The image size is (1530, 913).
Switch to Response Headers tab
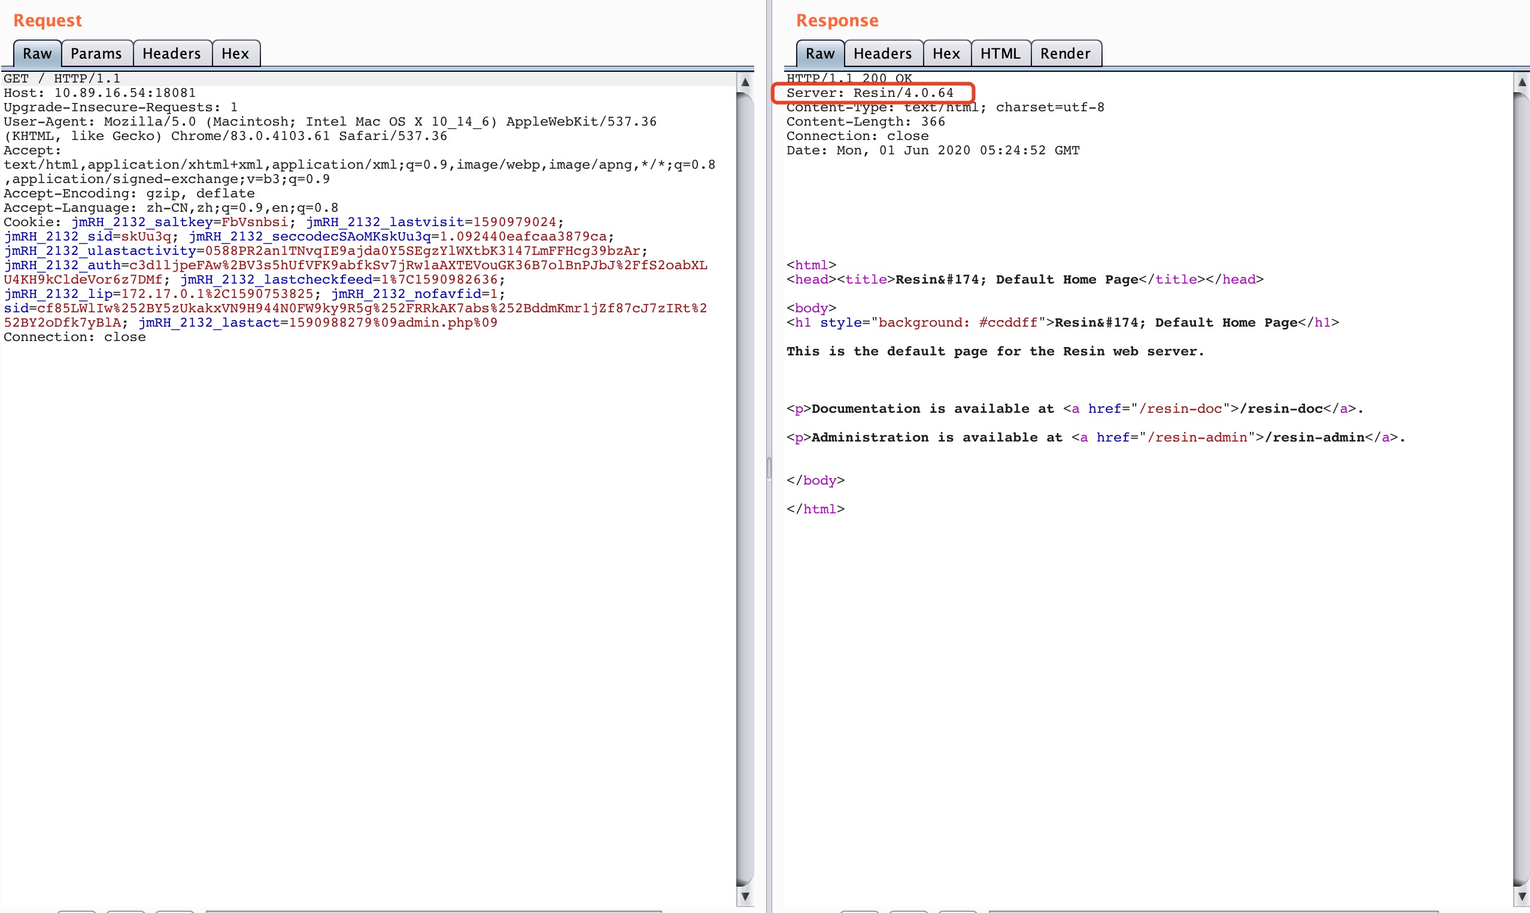[x=882, y=53]
